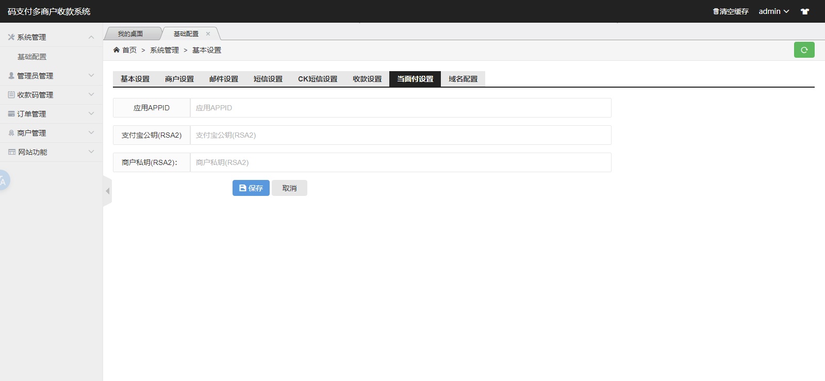This screenshot has height=381, width=825.
Task: Click the trash icon beside 清空缓存
Action: (x=716, y=11)
